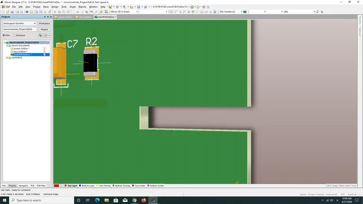Click the Cut scissors toolbar icon
The image size is (363, 204).
tap(55, 12)
